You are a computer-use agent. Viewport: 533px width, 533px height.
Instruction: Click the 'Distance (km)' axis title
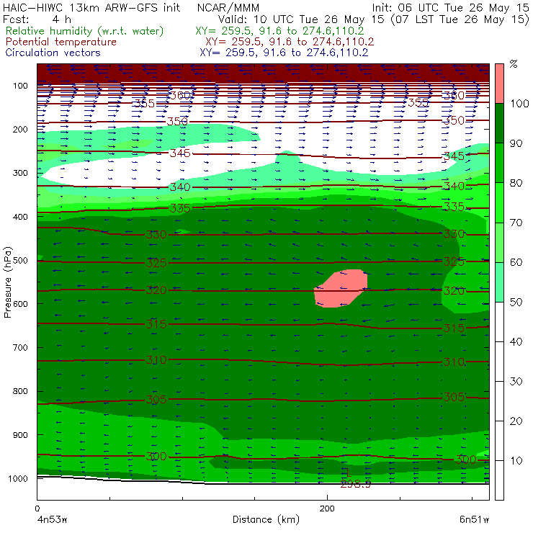tap(266, 519)
